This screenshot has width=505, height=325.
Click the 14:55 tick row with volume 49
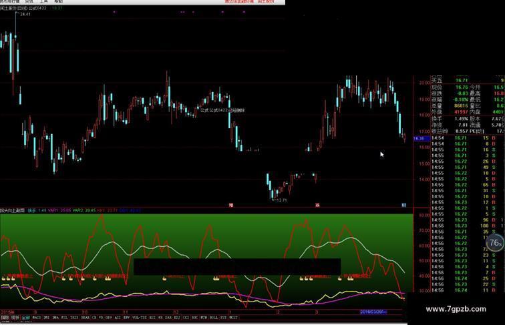(x=468, y=168)
